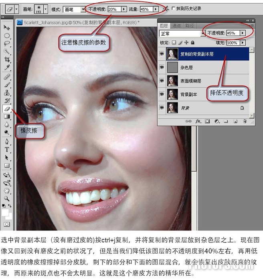Viewport: 263px width, 280px height.
Task: Select the 3D Orbit tool
Action: 7,183
